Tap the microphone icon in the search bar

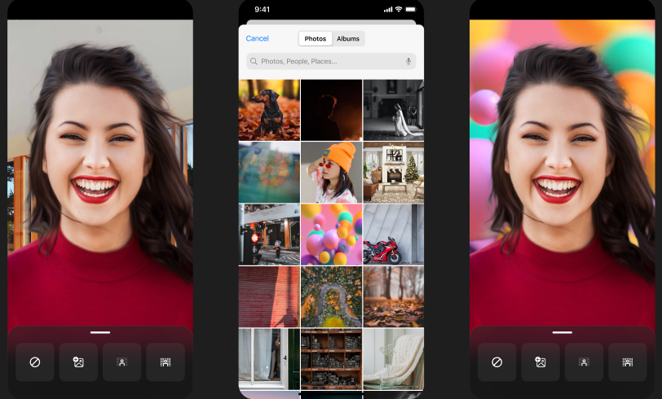coord(408,61)
